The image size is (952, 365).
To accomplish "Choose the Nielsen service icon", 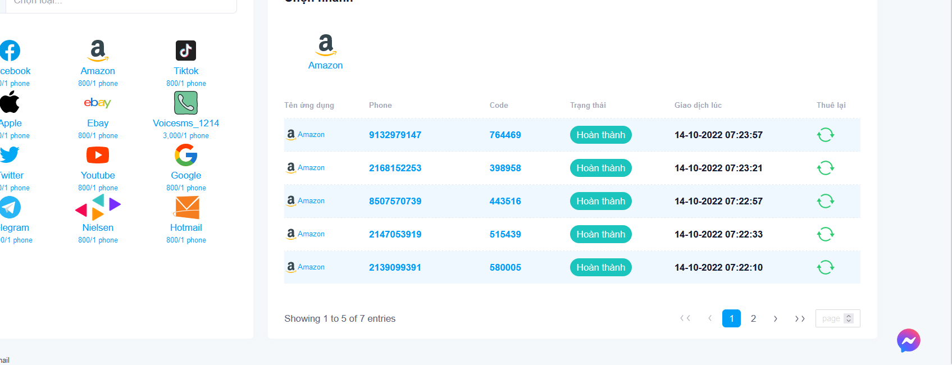I will pos(98,207).
